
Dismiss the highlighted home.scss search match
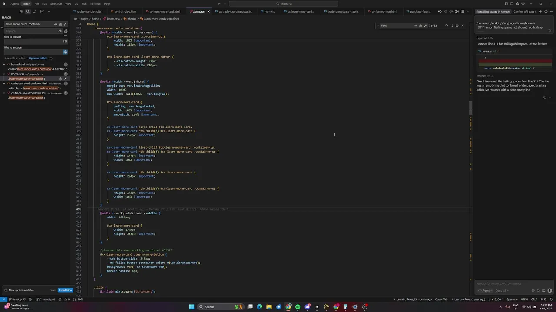click(x=66, y=79)
